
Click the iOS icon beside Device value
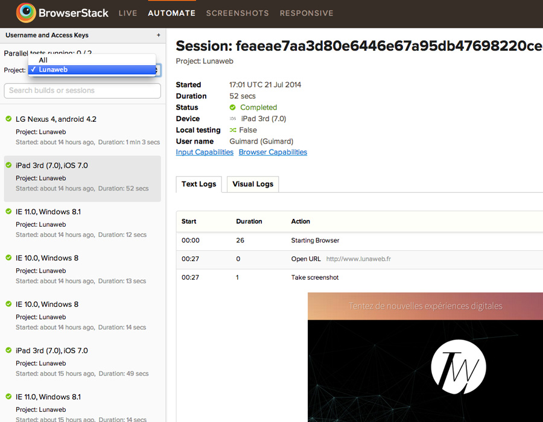click(x=233, y=119)
